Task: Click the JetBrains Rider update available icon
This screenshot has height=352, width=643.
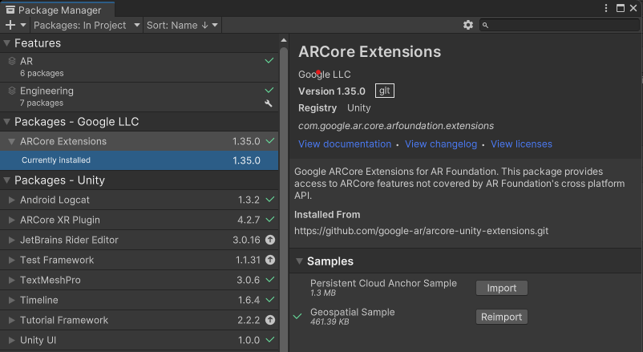Action: (270, 240)
